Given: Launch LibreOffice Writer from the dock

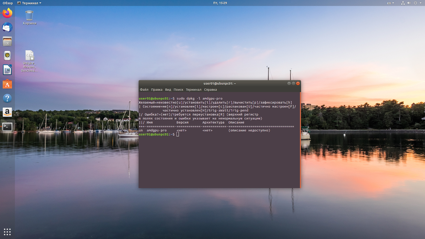Looking at the screenshot, I should 7,70.
